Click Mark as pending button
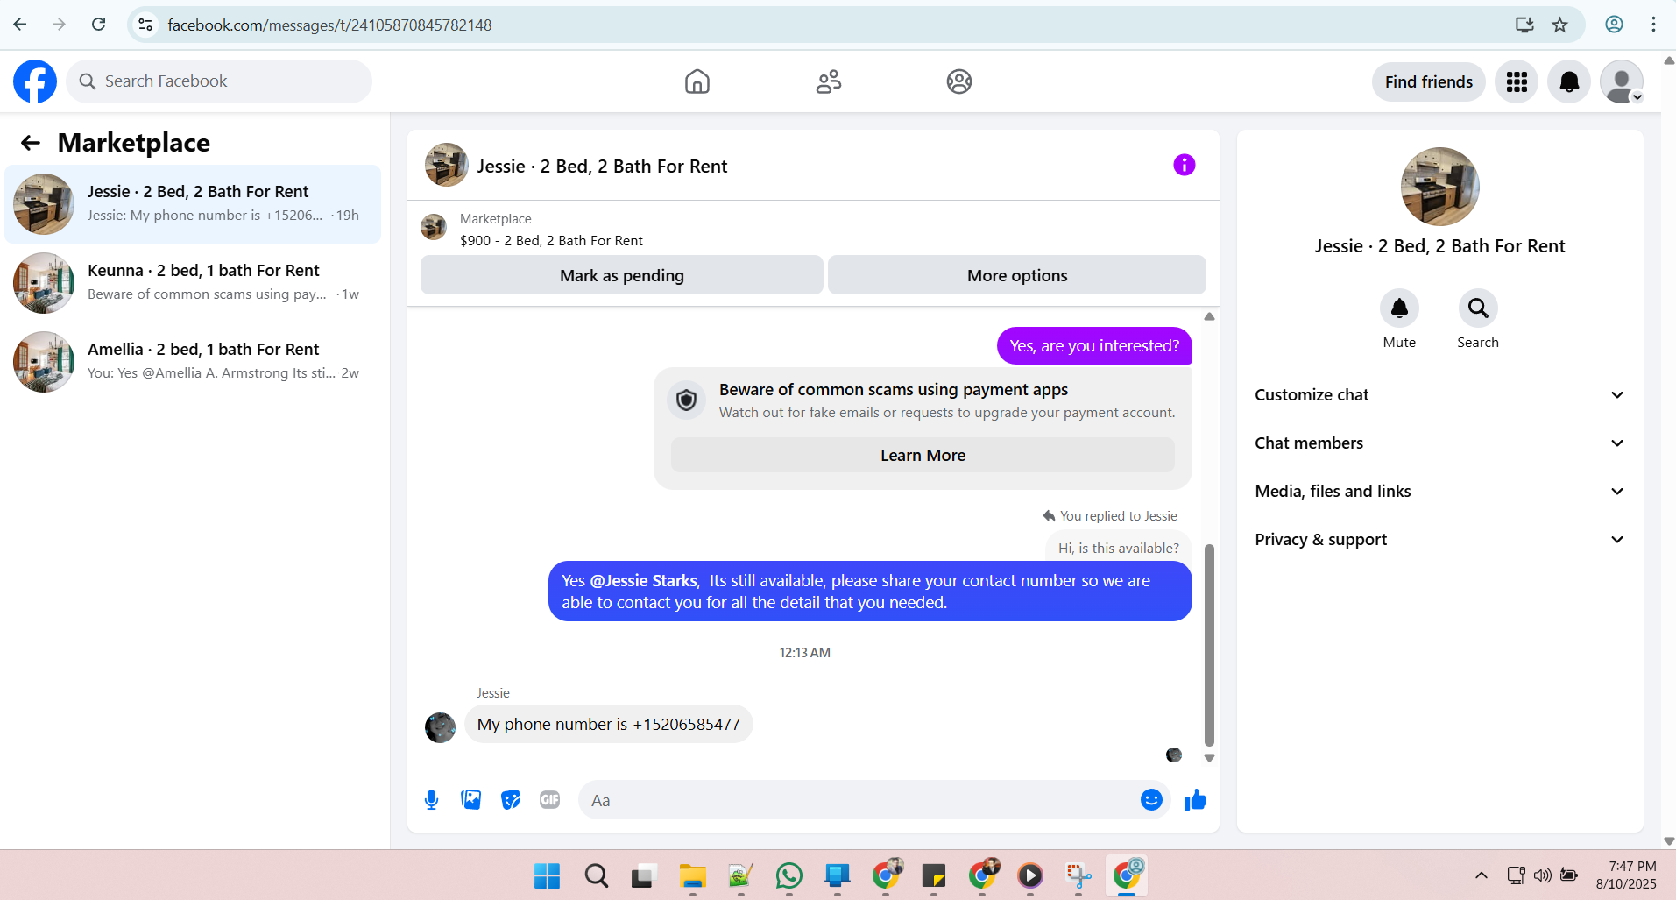 (x=622, y=275)
